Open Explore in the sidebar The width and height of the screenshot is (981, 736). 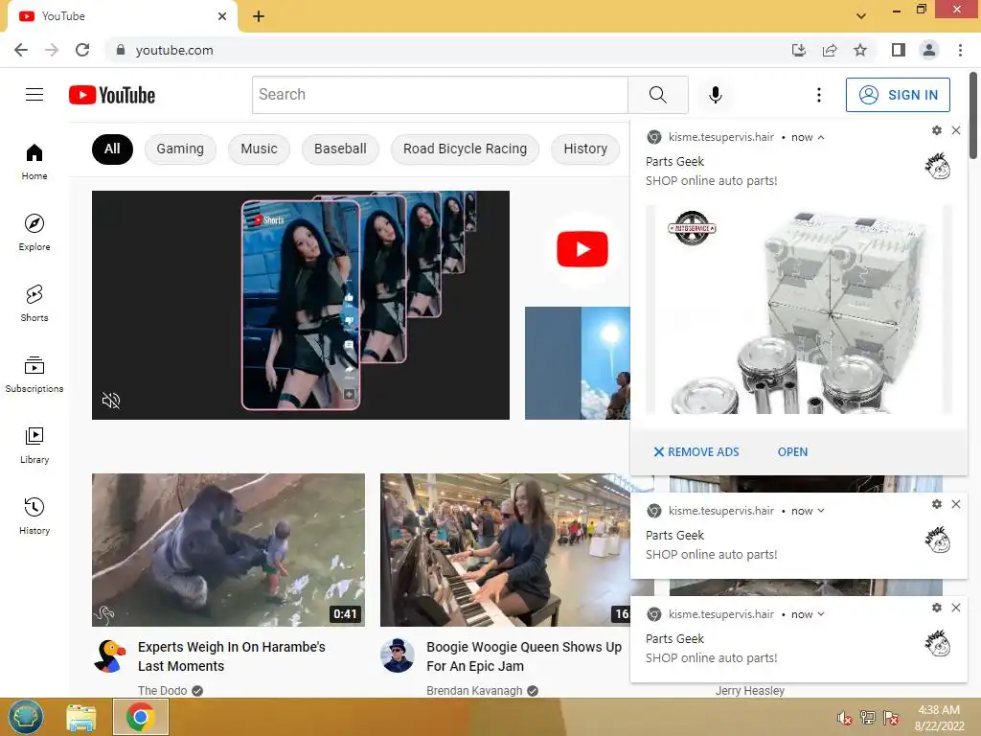34,232
